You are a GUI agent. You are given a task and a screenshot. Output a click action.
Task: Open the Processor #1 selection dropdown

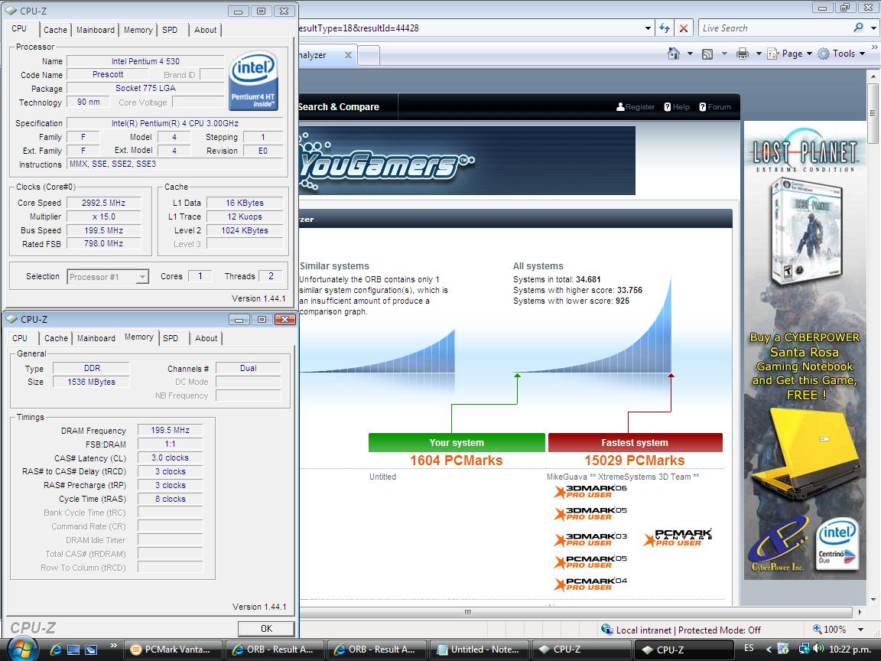(143, 276)
